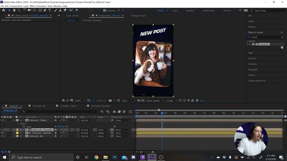The width and height of the screenshot is (287, 161).
Task: Select the Puppet Pin tool
Action: pyautogui.click(x=77, y=10)
